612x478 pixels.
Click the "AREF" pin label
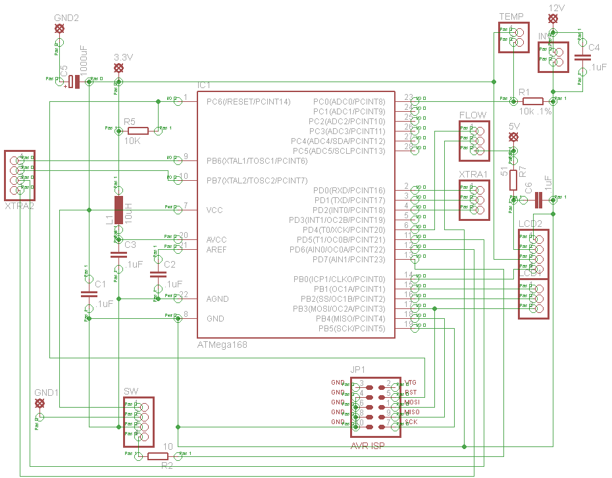(217, 250)
